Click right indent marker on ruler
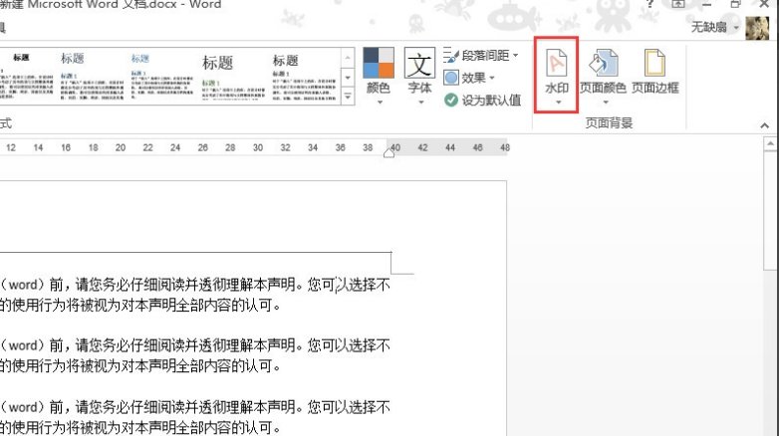The image size is (779, 436). (389, 153)
